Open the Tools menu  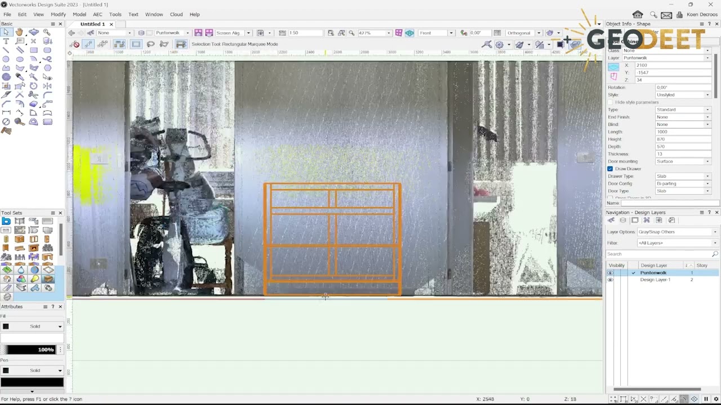(115, 14)
